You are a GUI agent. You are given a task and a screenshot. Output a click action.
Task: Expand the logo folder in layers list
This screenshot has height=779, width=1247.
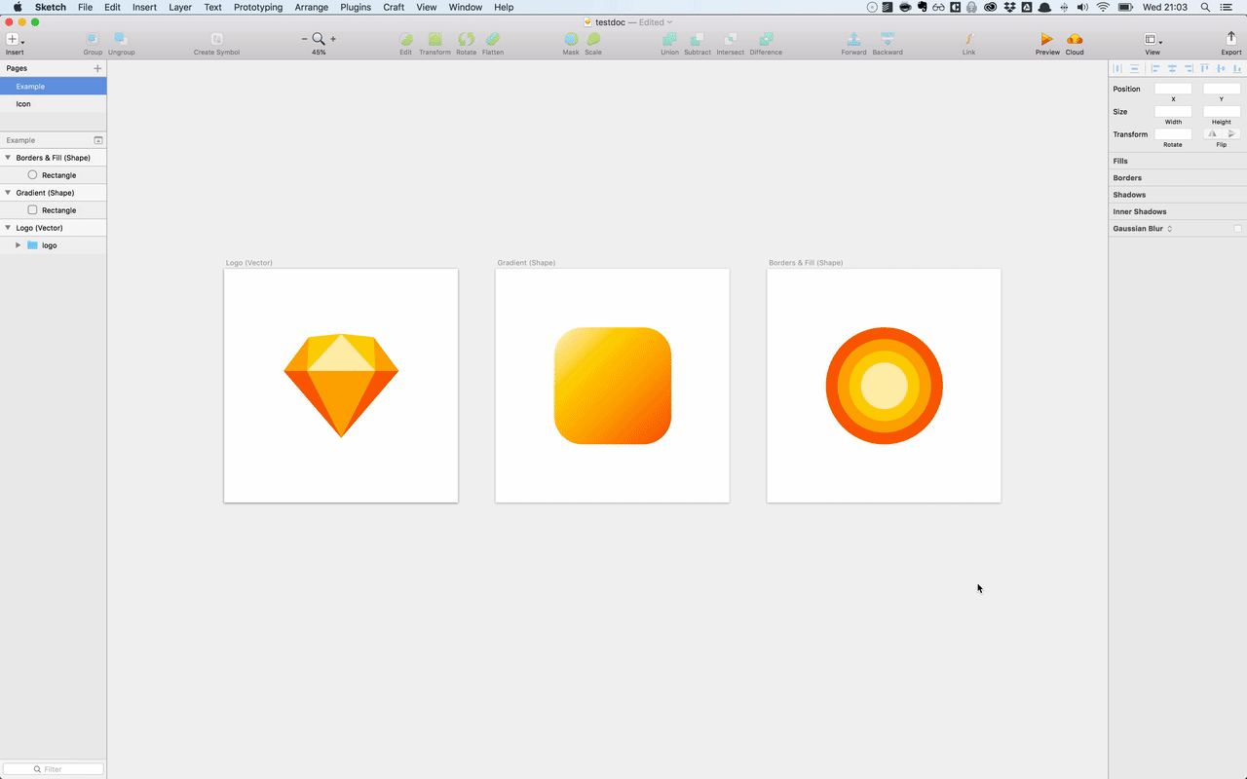[18, 244]
